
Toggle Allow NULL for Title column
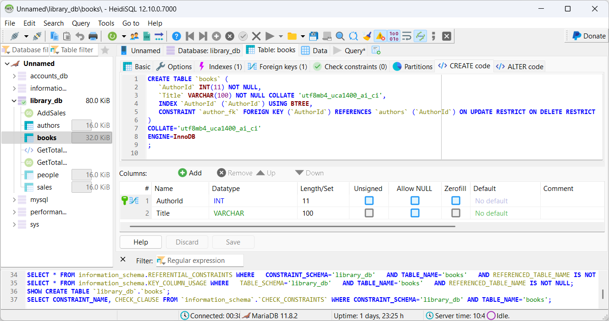[x=415, y=213]
